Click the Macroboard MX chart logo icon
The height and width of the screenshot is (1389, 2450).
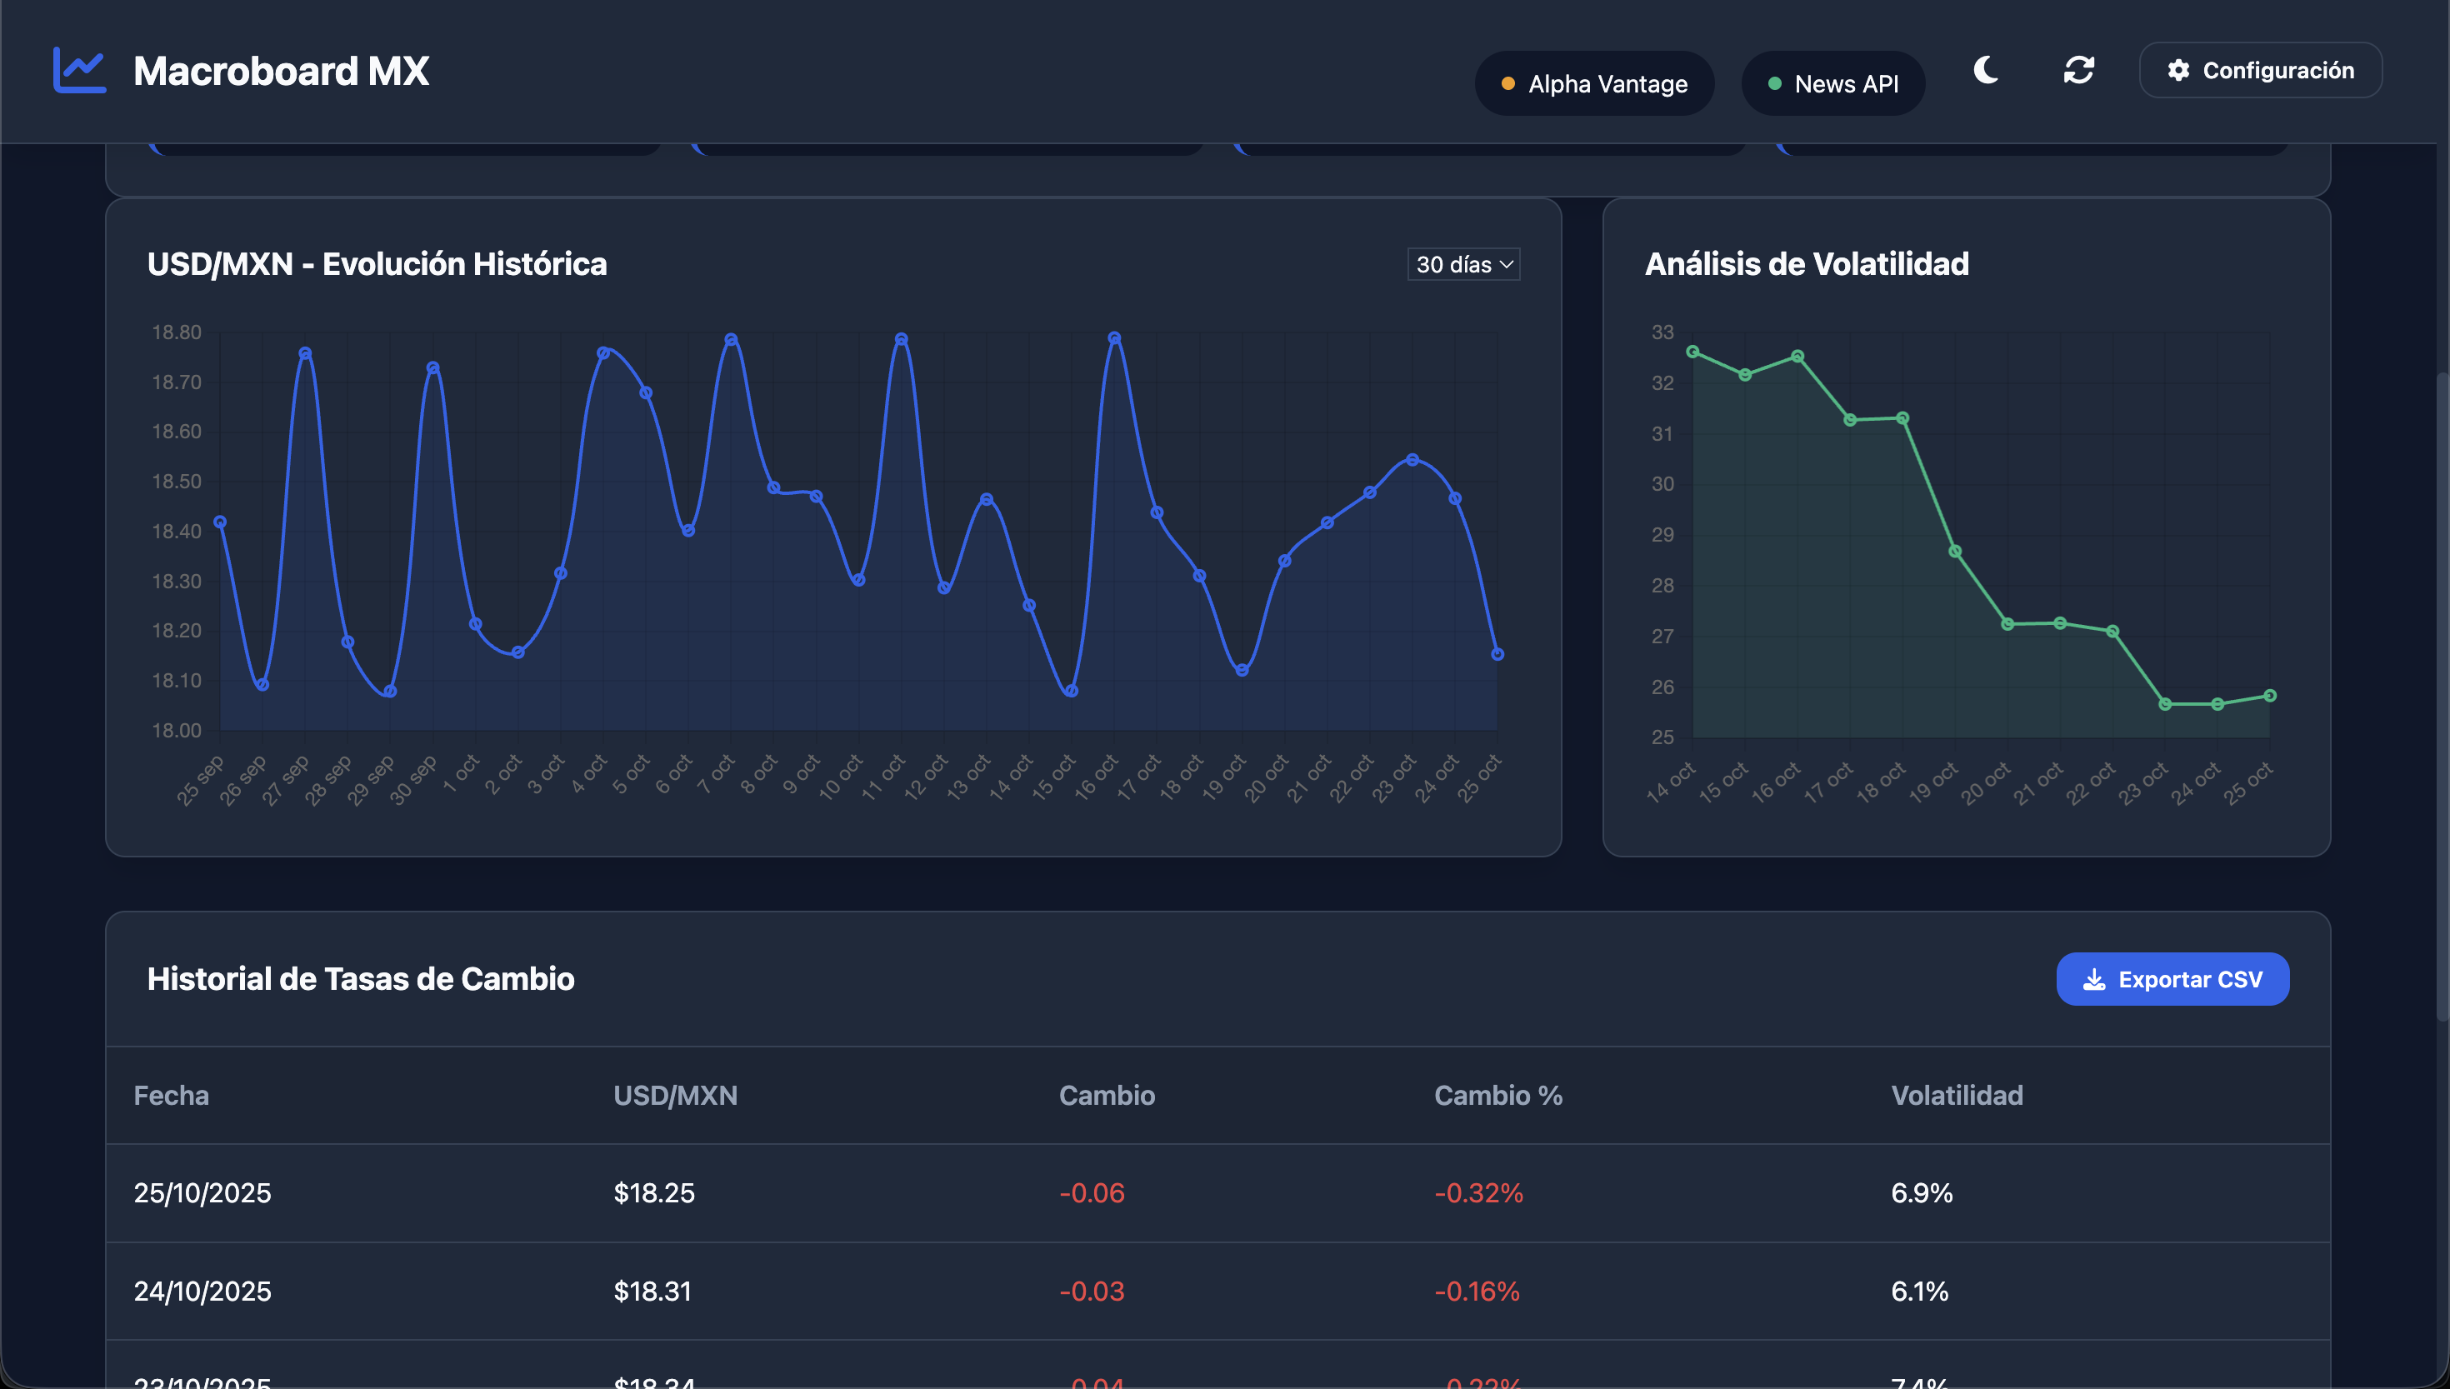79,70
